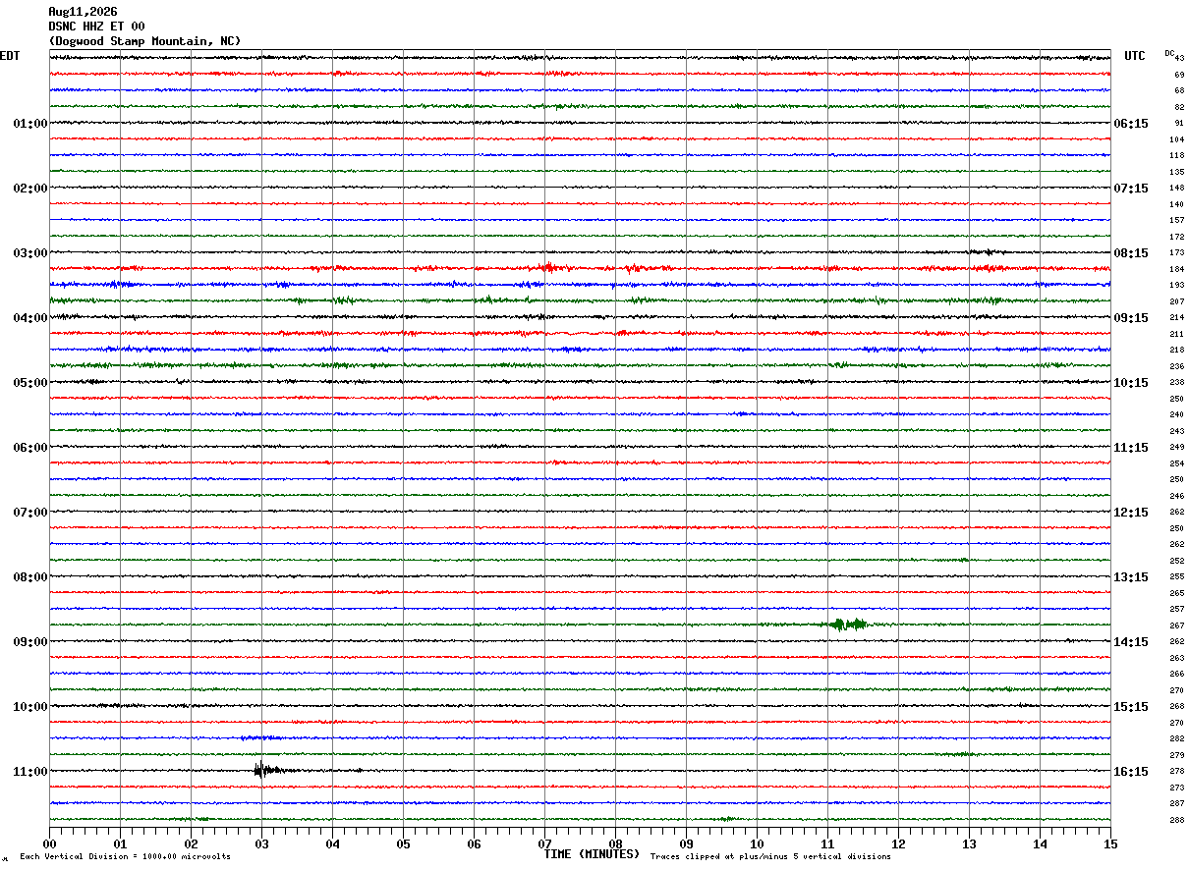The width and height of the screenshot is (1189, 870).
Task: Select the 03:00 EDT time label
Action: tap(29, 253)
